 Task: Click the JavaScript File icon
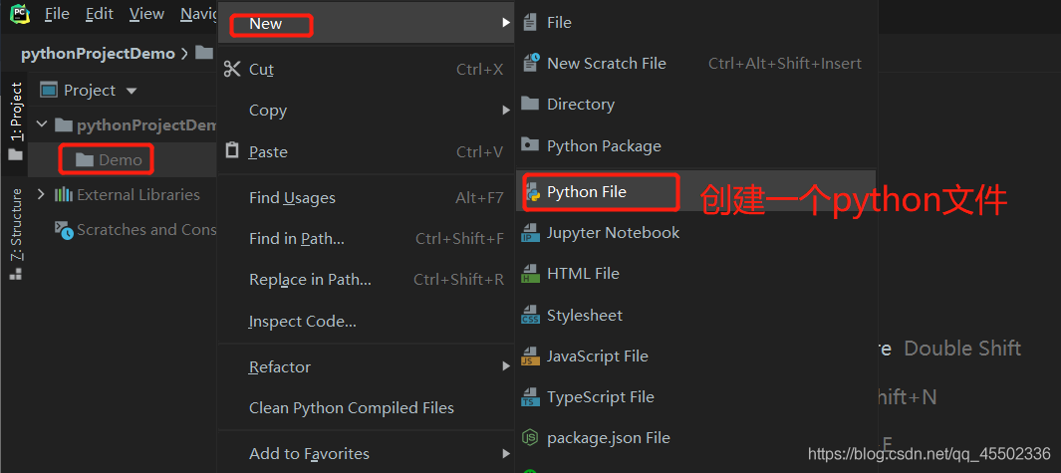[530, 356]
